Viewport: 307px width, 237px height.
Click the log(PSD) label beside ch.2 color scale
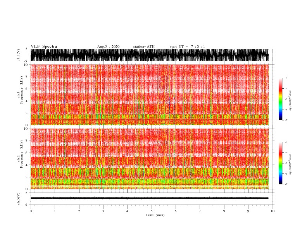(x=290, y=165)
